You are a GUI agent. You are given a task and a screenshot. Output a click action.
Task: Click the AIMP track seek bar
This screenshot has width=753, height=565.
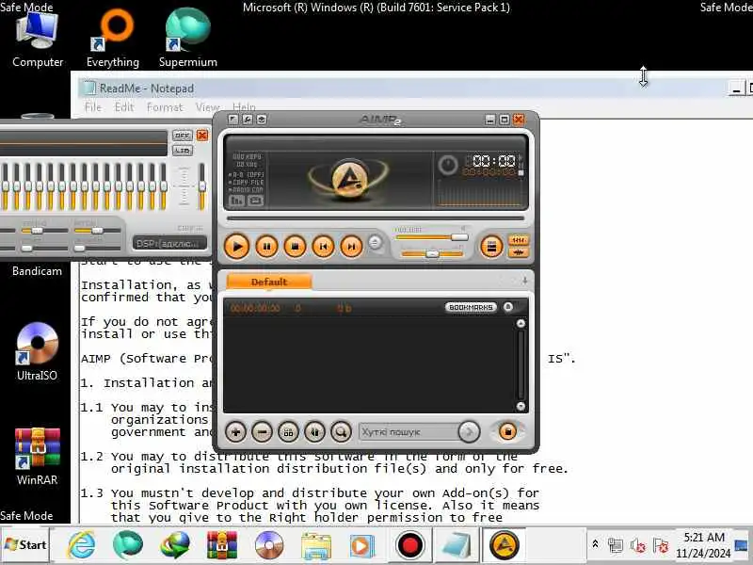tap(376, 218)
